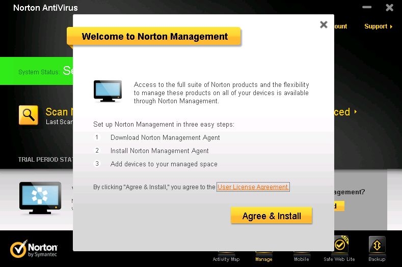The width and height of the screenshot is (402, 267).
Task: Click the step number 2 circle
Action: [97, 151]
